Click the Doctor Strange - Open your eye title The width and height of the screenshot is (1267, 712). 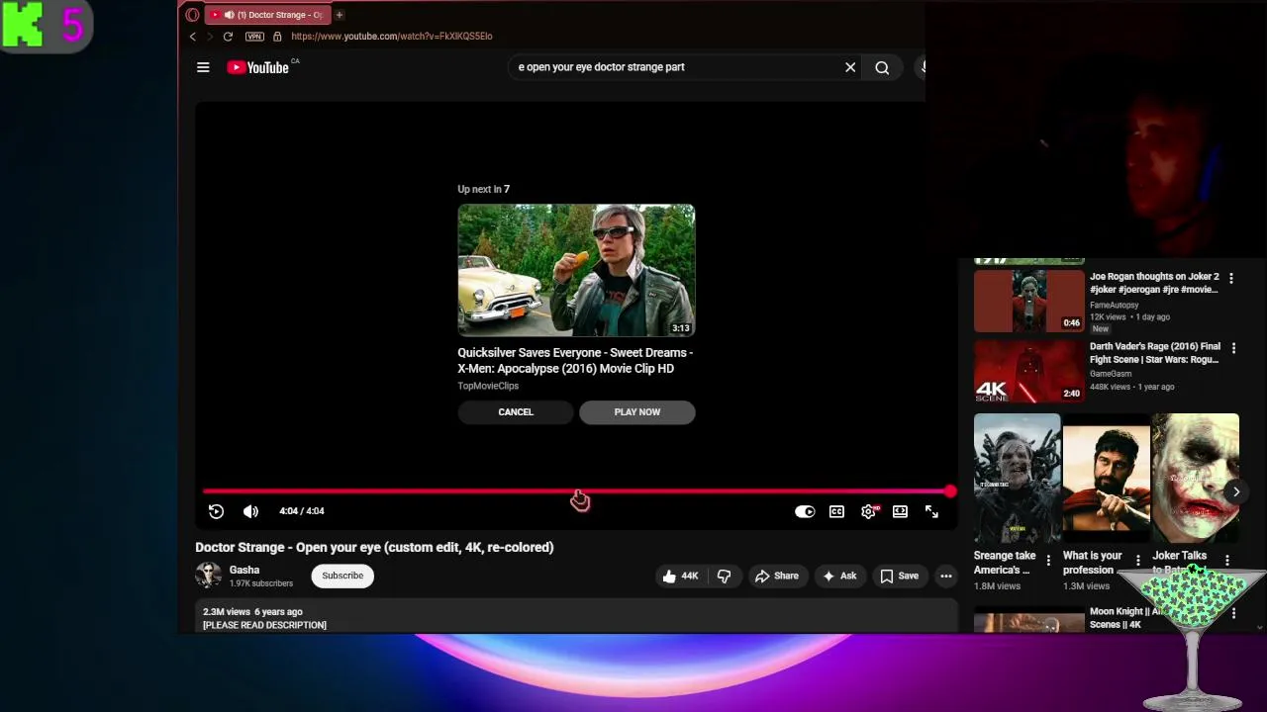pos(374,547)
